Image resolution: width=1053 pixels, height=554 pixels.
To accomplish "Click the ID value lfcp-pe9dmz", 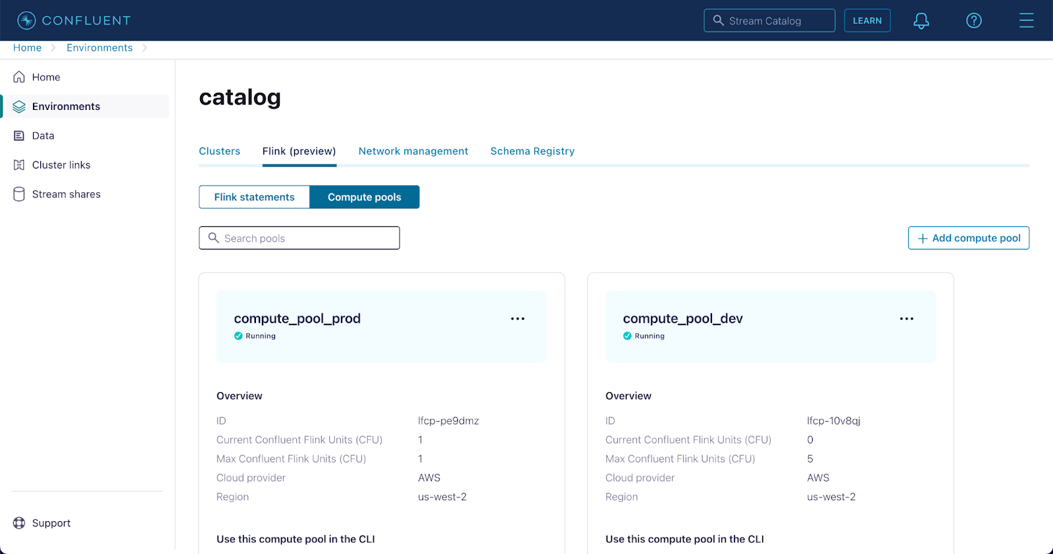I will tap(449, 421).
